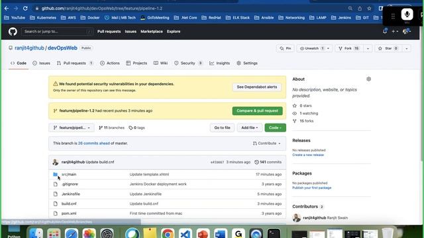Open the Security tab
This screenshot has width=424, height=238.
[x=188, y=63]
